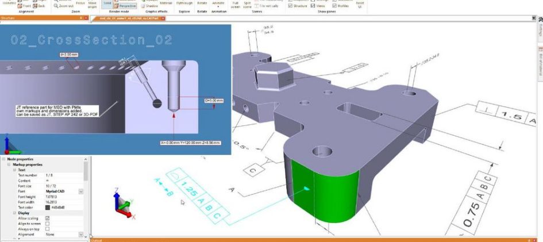The height and width of the screenshot is (242, 543).
Task: Open the Animate animation tool
Action: 218,3
